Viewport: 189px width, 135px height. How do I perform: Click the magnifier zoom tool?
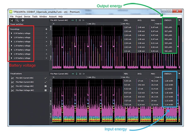click(17, 20)
